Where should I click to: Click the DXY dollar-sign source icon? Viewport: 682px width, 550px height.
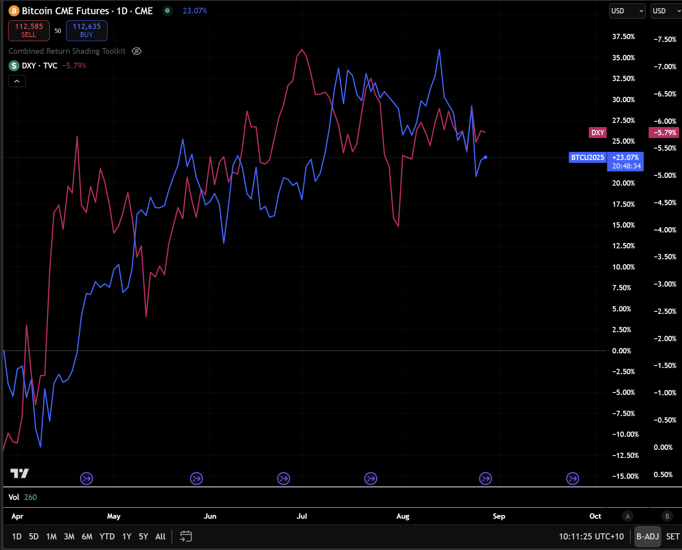point(13,66)
